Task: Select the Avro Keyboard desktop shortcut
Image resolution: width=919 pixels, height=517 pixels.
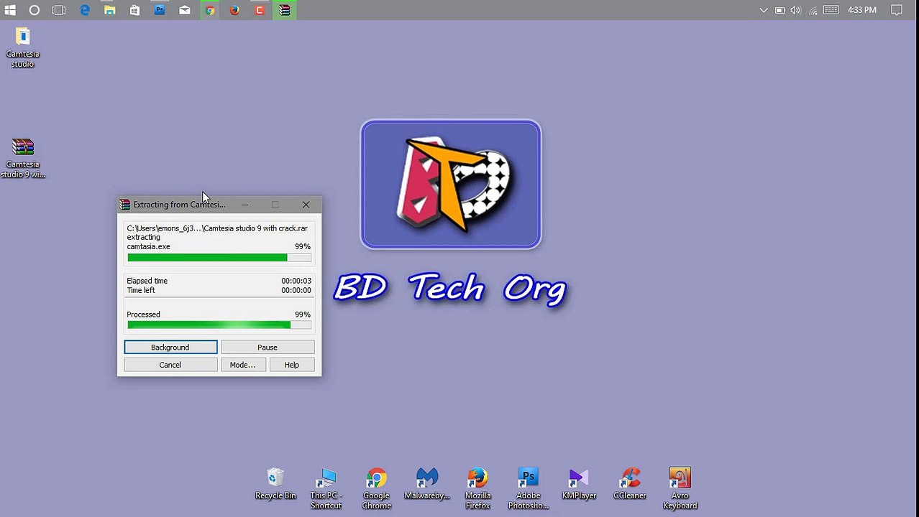Action: (x=680, y=489)
